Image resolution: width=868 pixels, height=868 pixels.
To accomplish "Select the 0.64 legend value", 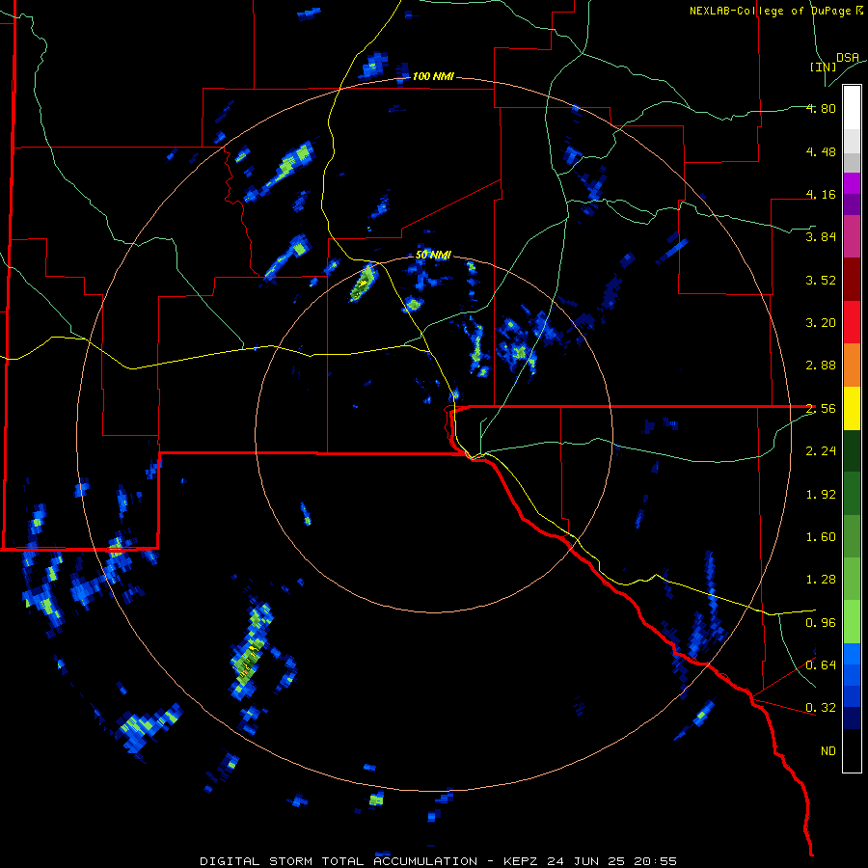I will click(821, 665).
